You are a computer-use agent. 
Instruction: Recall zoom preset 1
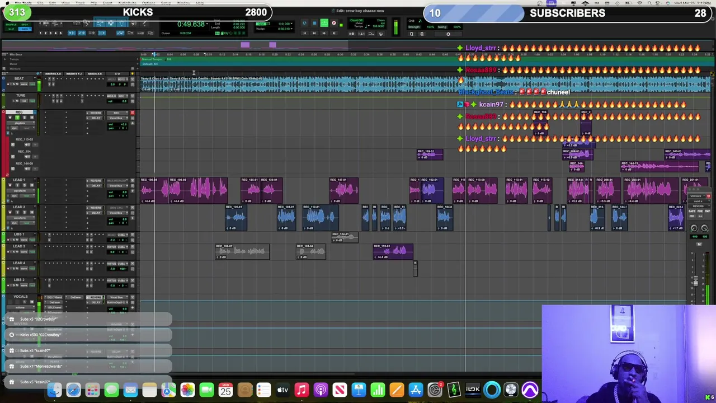click(x=40, y=33)
